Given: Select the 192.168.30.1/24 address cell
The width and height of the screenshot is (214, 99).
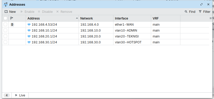Looking at the screenshot, I should pos(52,42).
